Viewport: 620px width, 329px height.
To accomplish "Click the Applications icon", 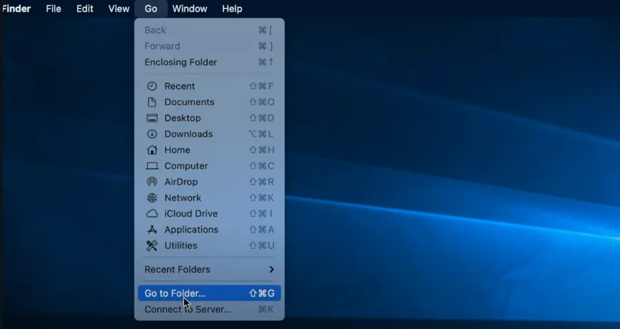I will [x=152, y=230].
